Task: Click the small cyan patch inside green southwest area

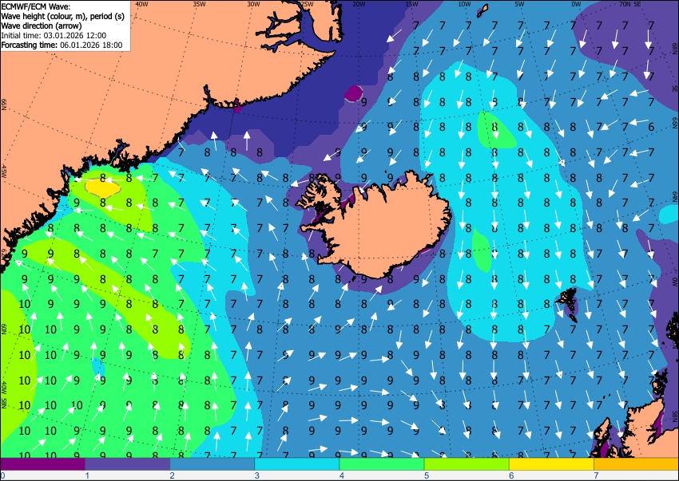Action: [x=98, y=368]
